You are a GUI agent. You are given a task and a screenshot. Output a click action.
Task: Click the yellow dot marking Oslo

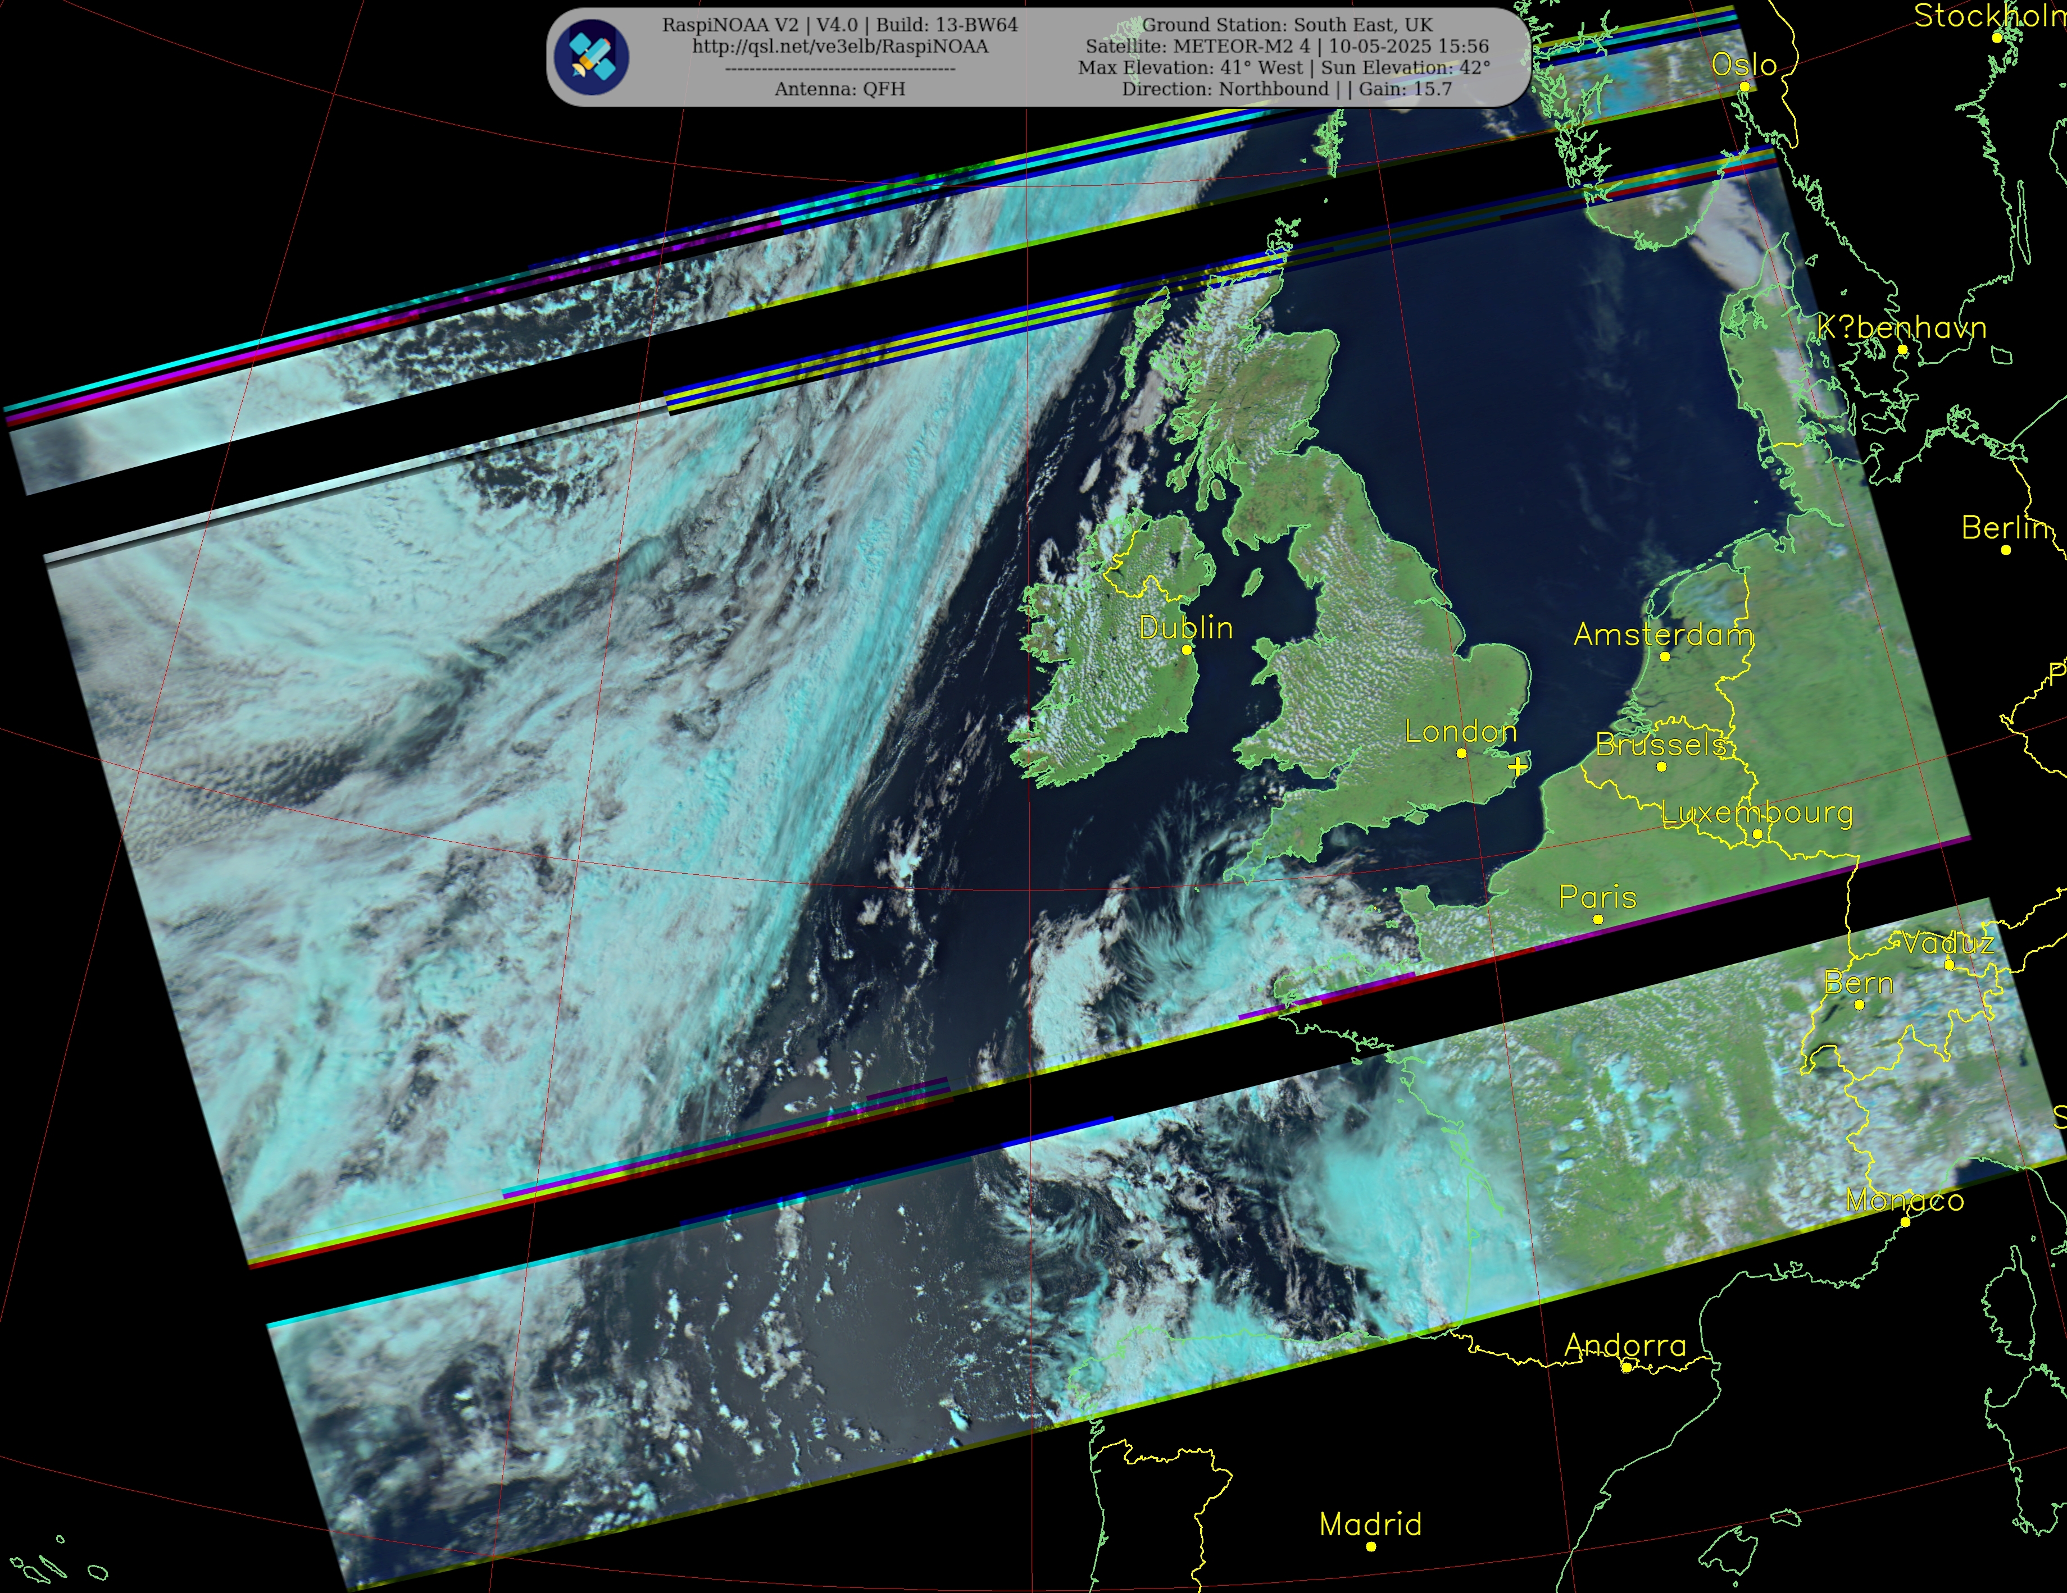click(1745, 87)
